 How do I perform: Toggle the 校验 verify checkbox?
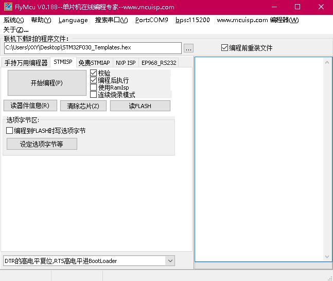(x=100, y=73)
